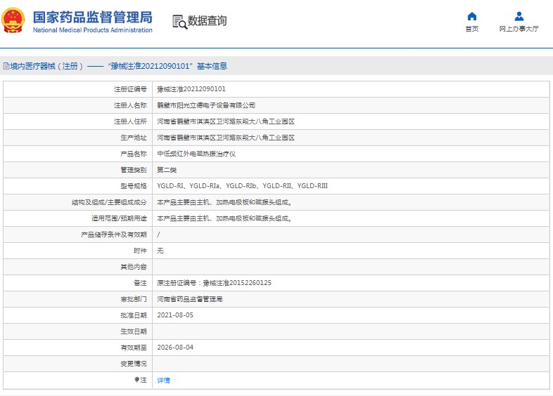Select the 生产地址 address value

pos(226,138)
